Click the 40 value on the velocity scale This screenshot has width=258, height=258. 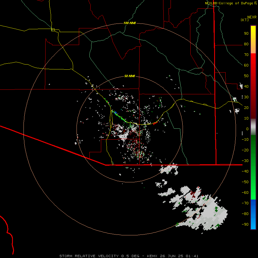pyautogui.click(x=246, y=87)
